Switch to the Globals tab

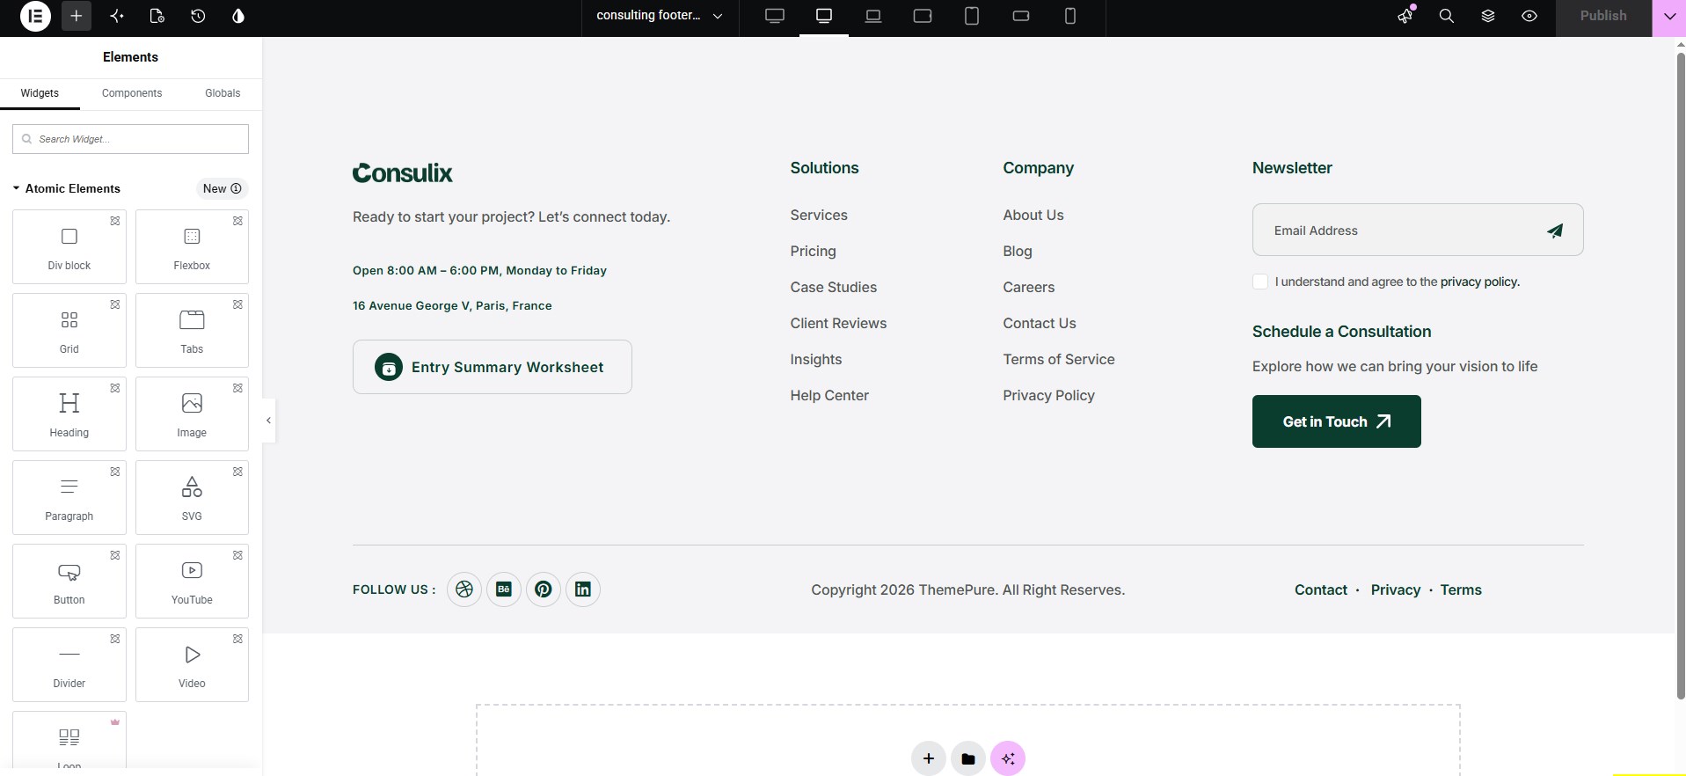pyautogui.click(x=223, y=93)
